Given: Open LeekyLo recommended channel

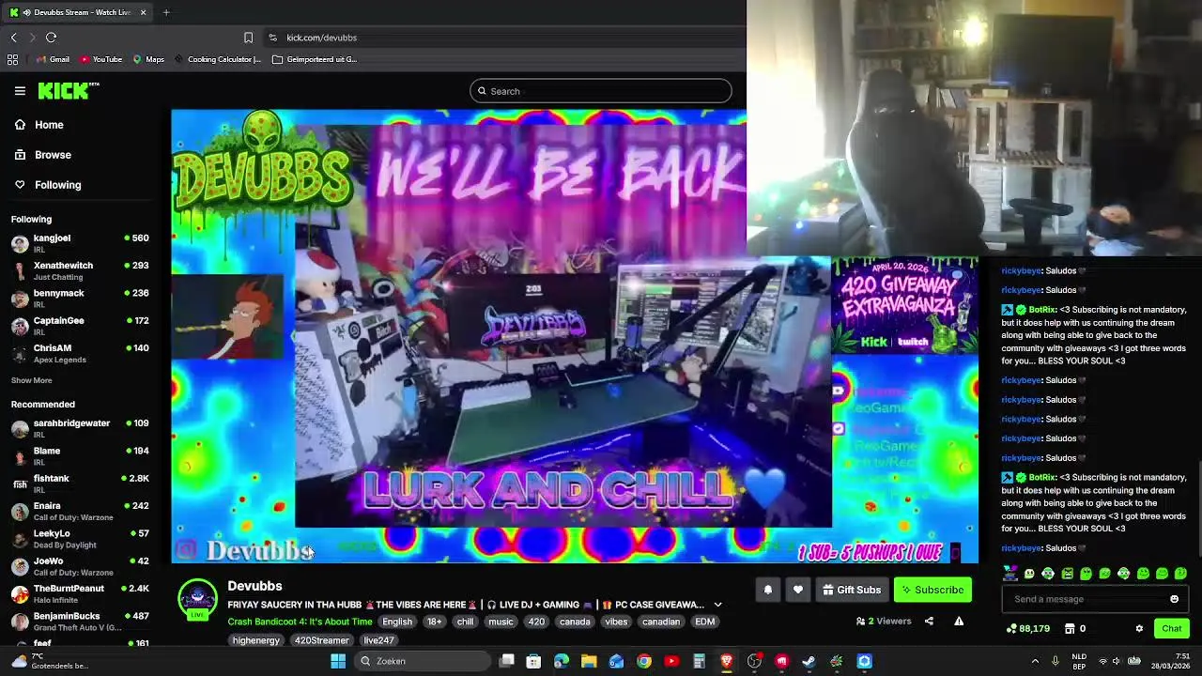Looking at the screenshot, I should click(80, 539).
